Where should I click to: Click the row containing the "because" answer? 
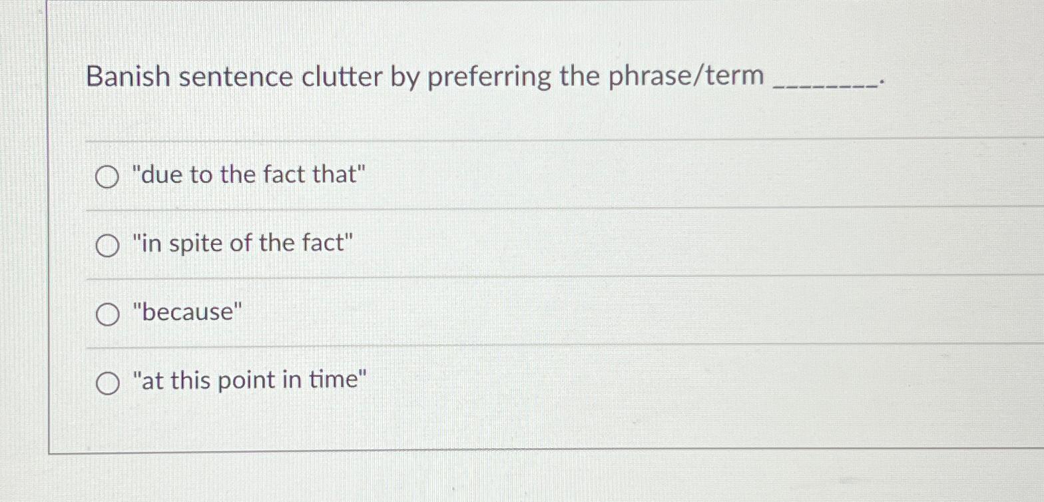(466, 312)
